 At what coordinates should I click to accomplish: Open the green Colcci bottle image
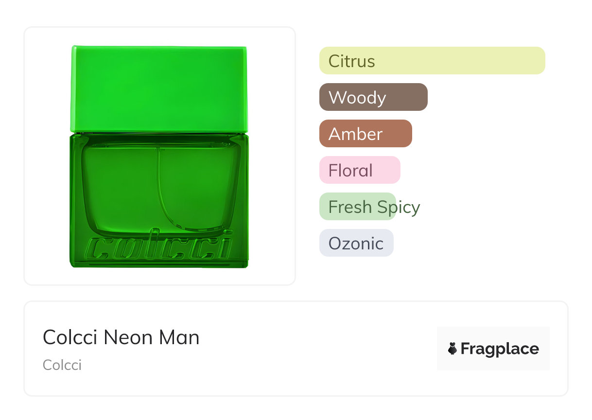159,157
